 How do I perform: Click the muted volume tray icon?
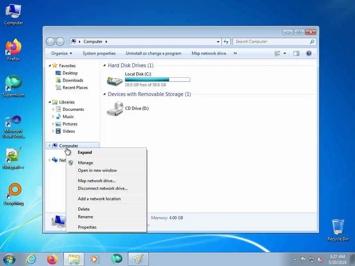point(320,259)
